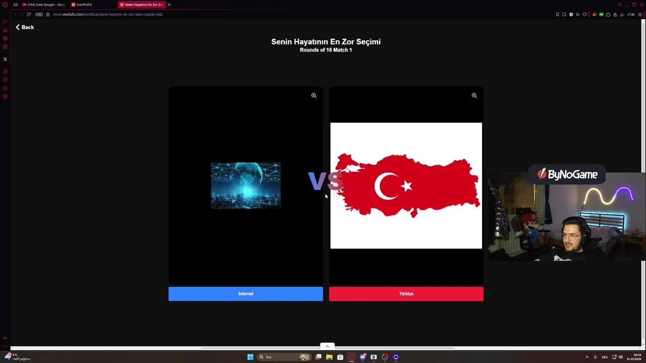Open the profile account icon in toolbar

pyautogui.click(x=615, y=15)
